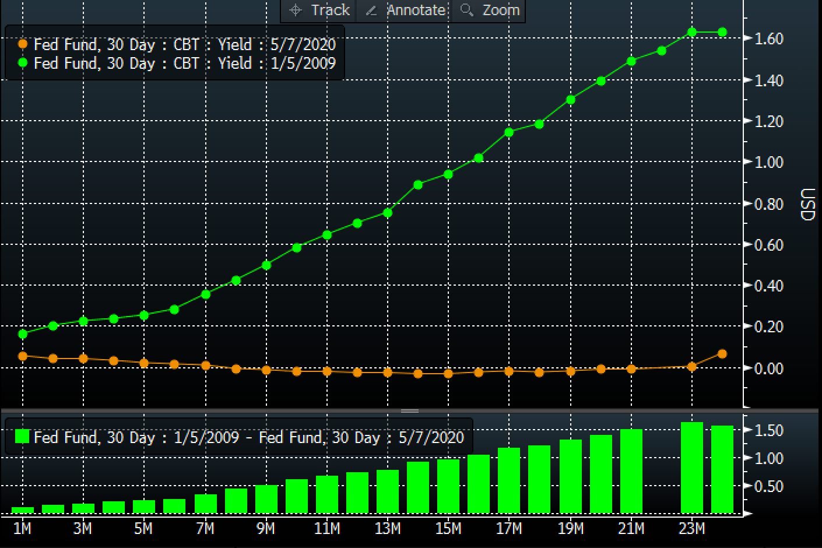Click the green data point at 23M
Viewport: 822px width, 548px height.
pos(692,32)
